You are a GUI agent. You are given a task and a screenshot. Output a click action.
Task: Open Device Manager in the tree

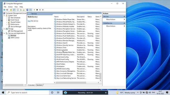16,27
